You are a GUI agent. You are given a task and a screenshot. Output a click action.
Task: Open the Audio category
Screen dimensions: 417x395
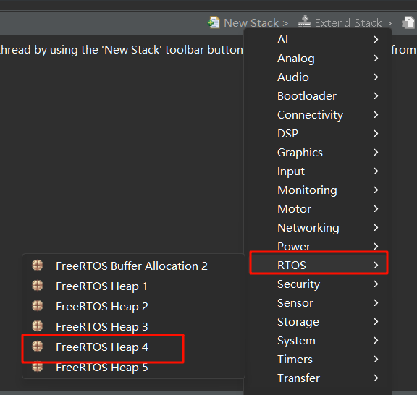point(318,77)
